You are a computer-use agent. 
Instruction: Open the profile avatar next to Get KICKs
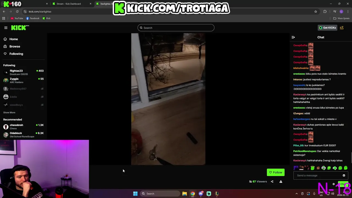(342, 28)
